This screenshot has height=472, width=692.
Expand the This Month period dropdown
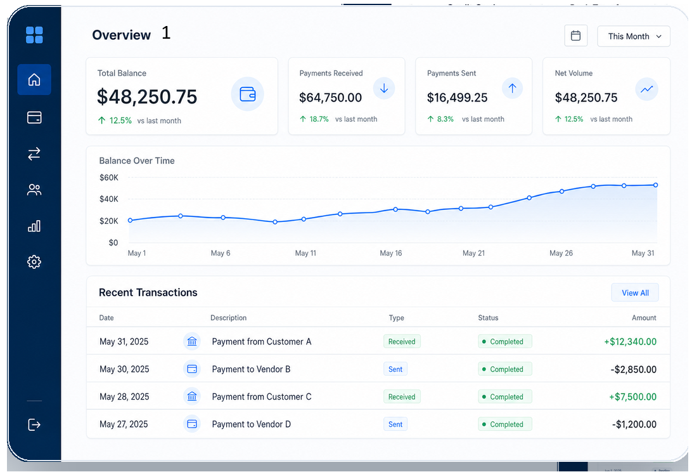(x=634, y=36)
